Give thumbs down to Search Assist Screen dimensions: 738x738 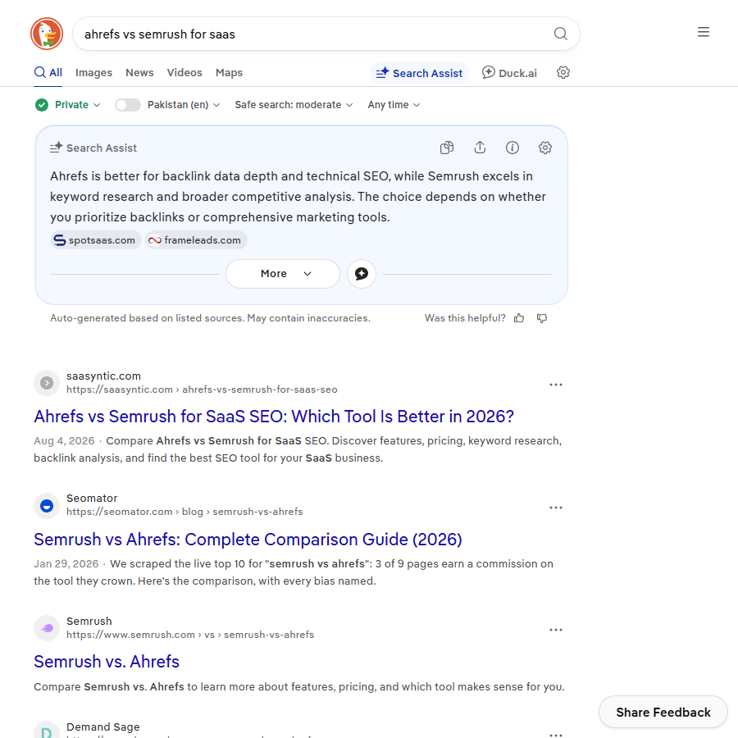click(542, 318)
